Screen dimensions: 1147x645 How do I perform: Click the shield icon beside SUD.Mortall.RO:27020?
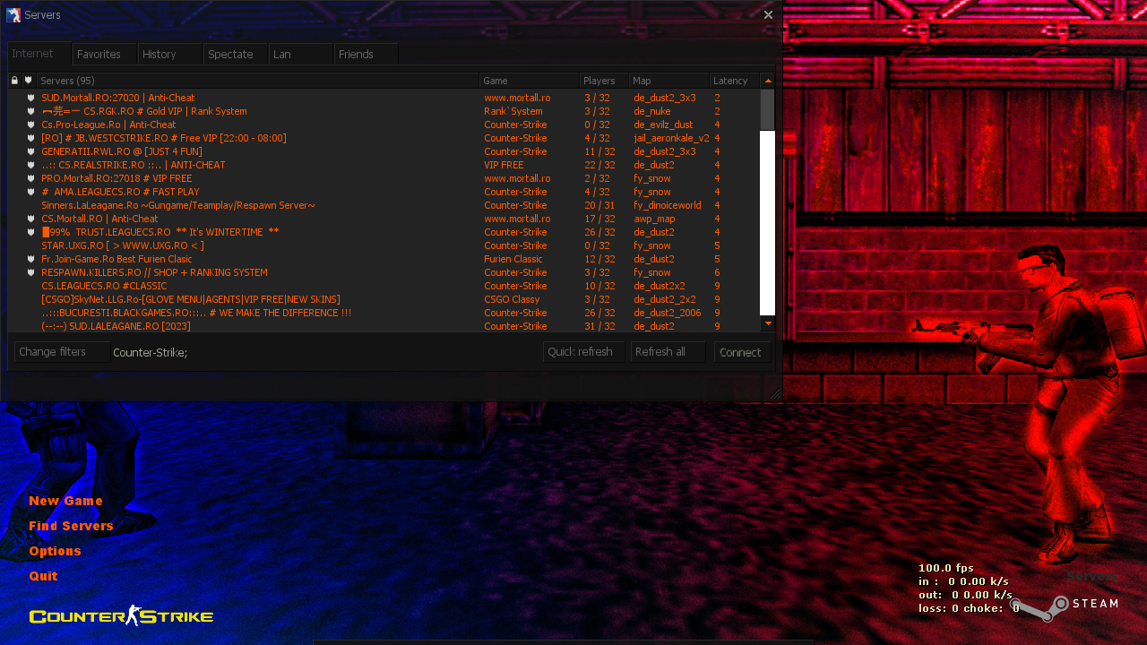[x=30, y=98]
